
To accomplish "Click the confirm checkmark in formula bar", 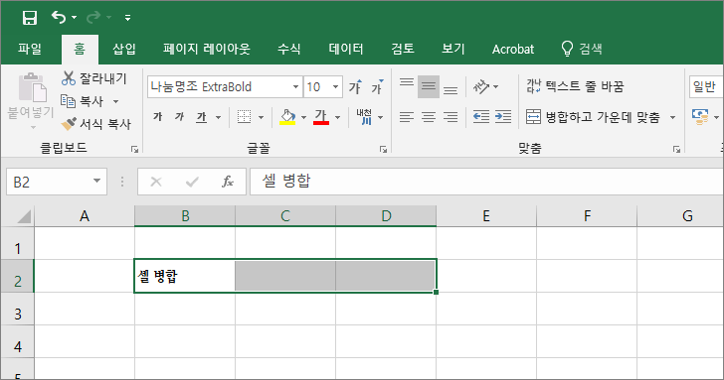I will pos(192,182).
